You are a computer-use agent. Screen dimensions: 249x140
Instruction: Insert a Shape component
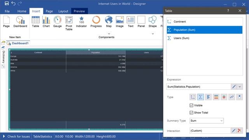(153, 22)
